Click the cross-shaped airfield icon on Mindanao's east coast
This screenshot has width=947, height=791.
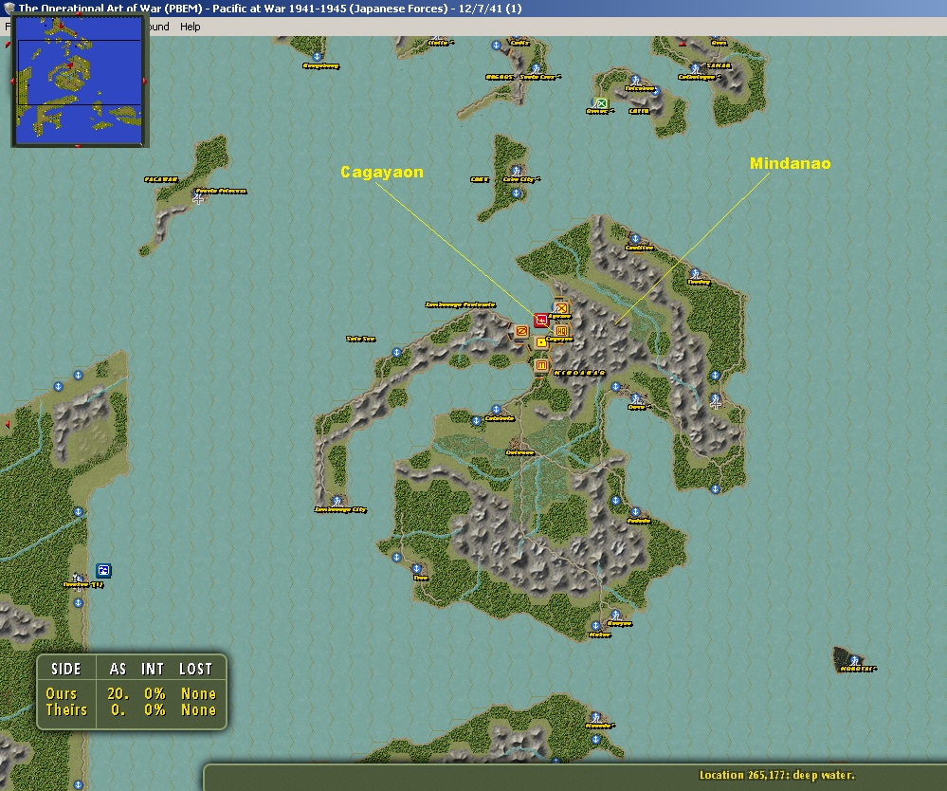click(715, 402)
